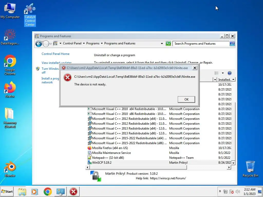Change view icon in toolbar

[x=216, y=73]
